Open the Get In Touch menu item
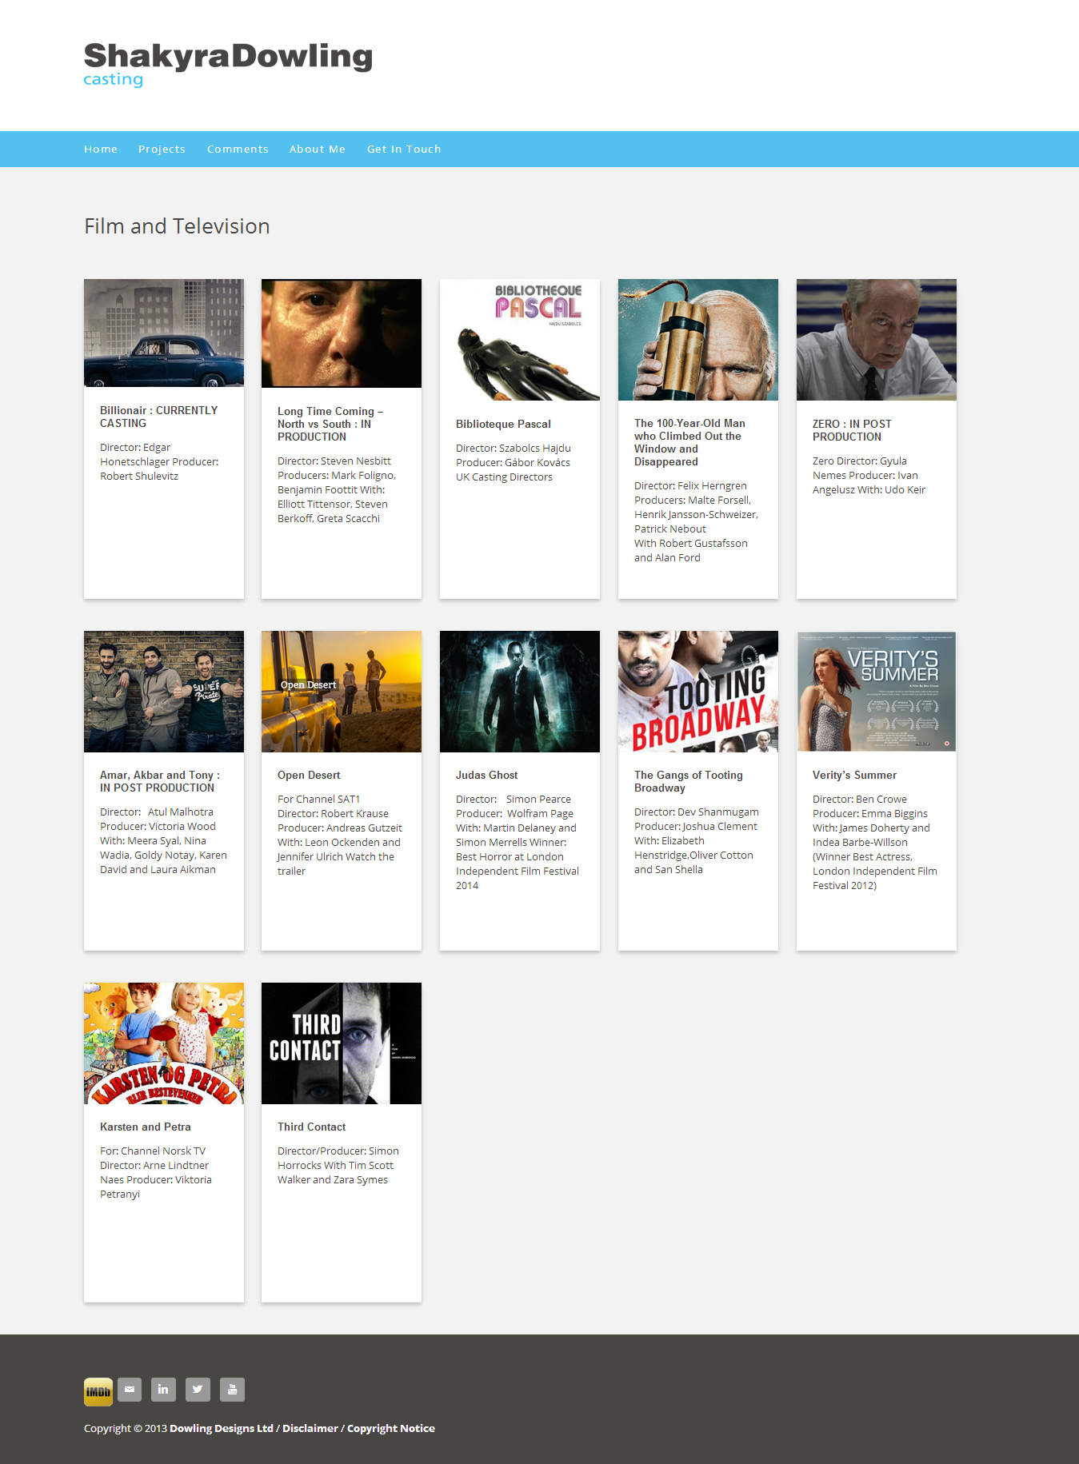 tap(404, 150)
